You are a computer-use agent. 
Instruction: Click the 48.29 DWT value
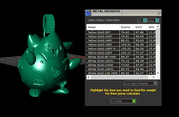(140, 61)
